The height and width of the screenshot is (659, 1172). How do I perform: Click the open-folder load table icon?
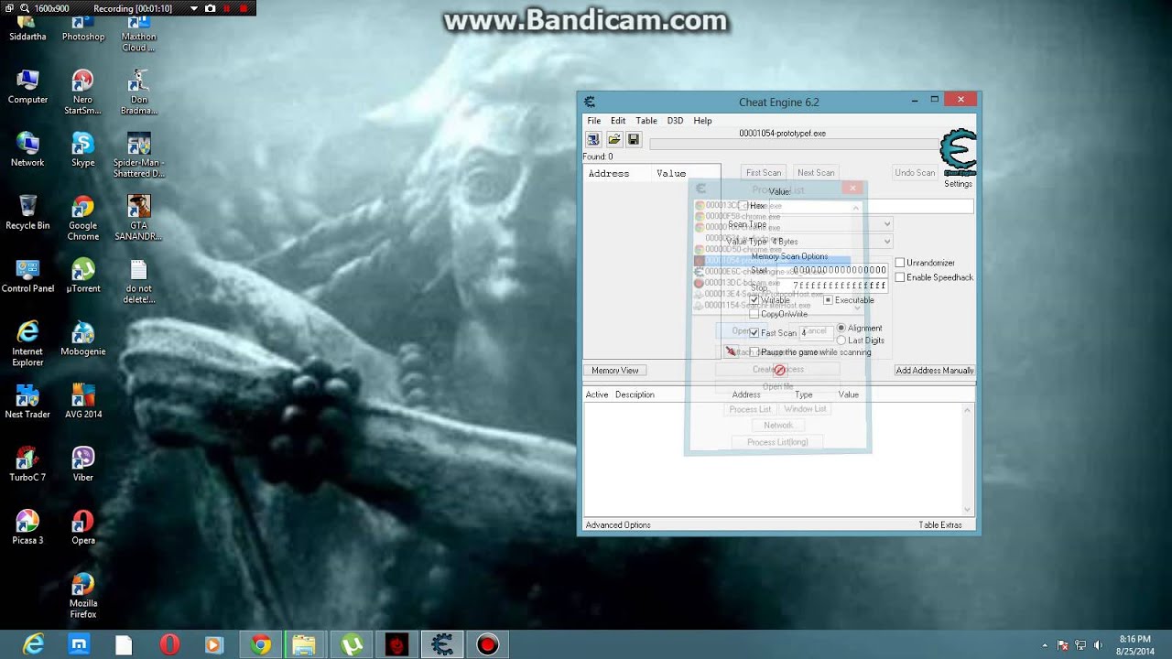click(x=613, y=139)
